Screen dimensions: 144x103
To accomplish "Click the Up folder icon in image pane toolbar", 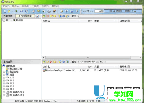I will [x=44, y=16].
